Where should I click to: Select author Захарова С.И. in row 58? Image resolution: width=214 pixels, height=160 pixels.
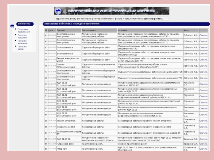point(191,139)
